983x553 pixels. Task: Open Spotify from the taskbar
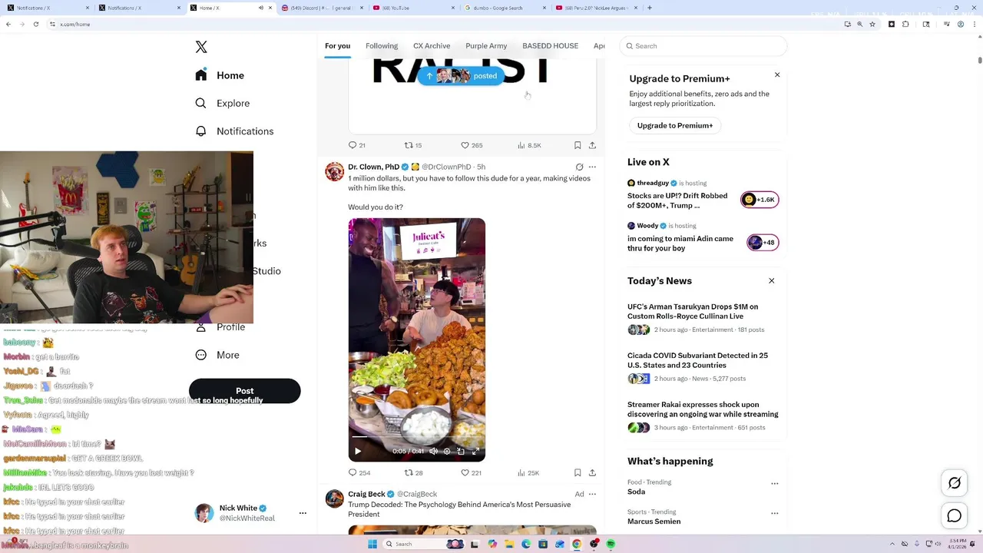click(x=611, y=544)
